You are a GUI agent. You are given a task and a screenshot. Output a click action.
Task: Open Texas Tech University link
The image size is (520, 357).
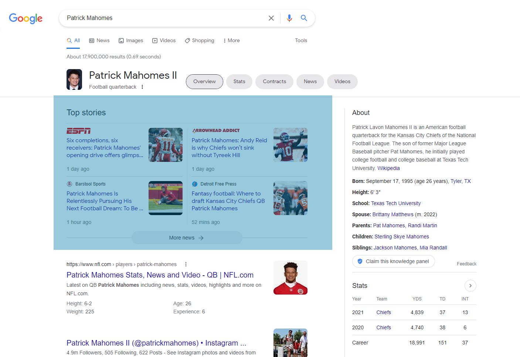pos(396,203)
